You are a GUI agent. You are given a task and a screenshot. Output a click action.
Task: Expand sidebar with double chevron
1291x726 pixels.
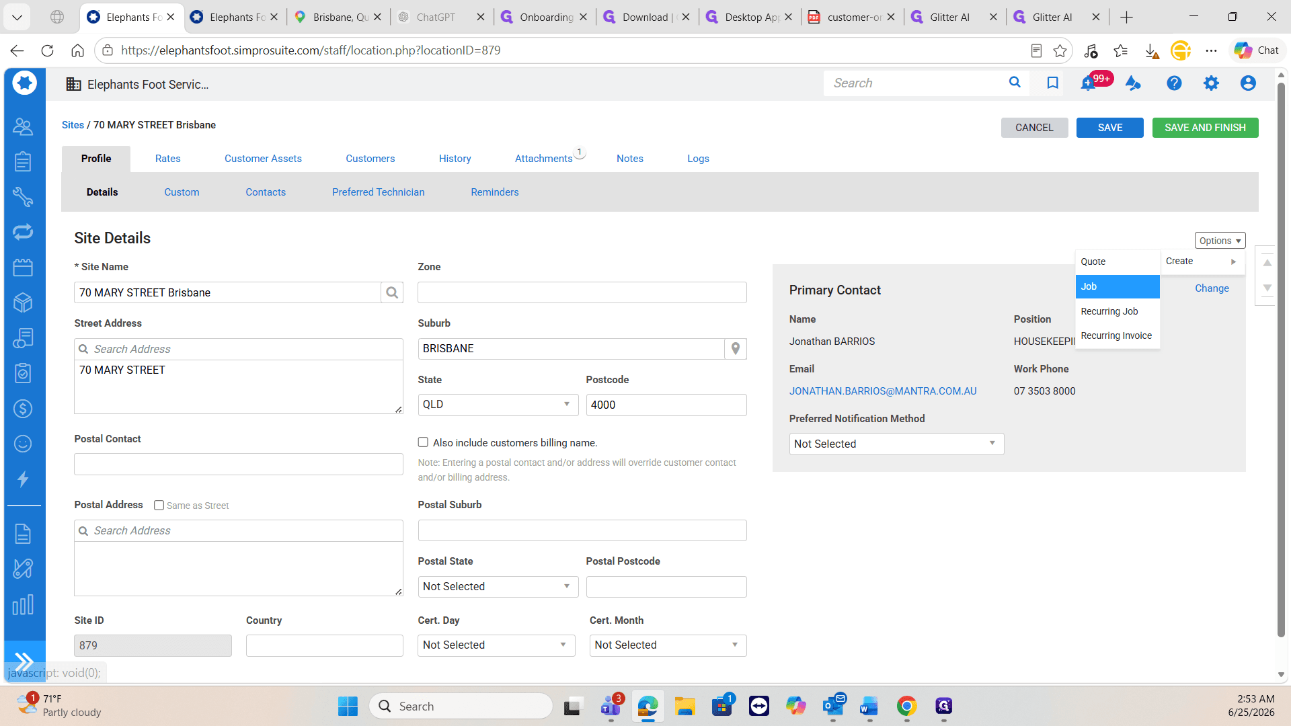tap(24, 661)
